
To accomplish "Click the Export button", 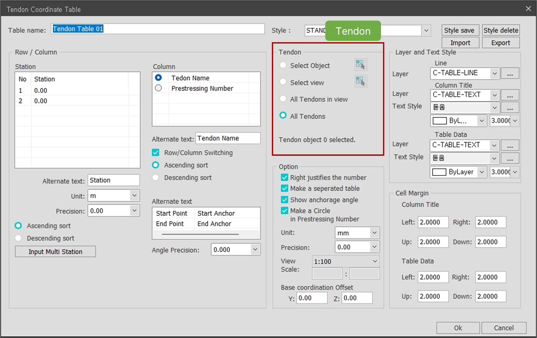I will [x=501, y=42].
